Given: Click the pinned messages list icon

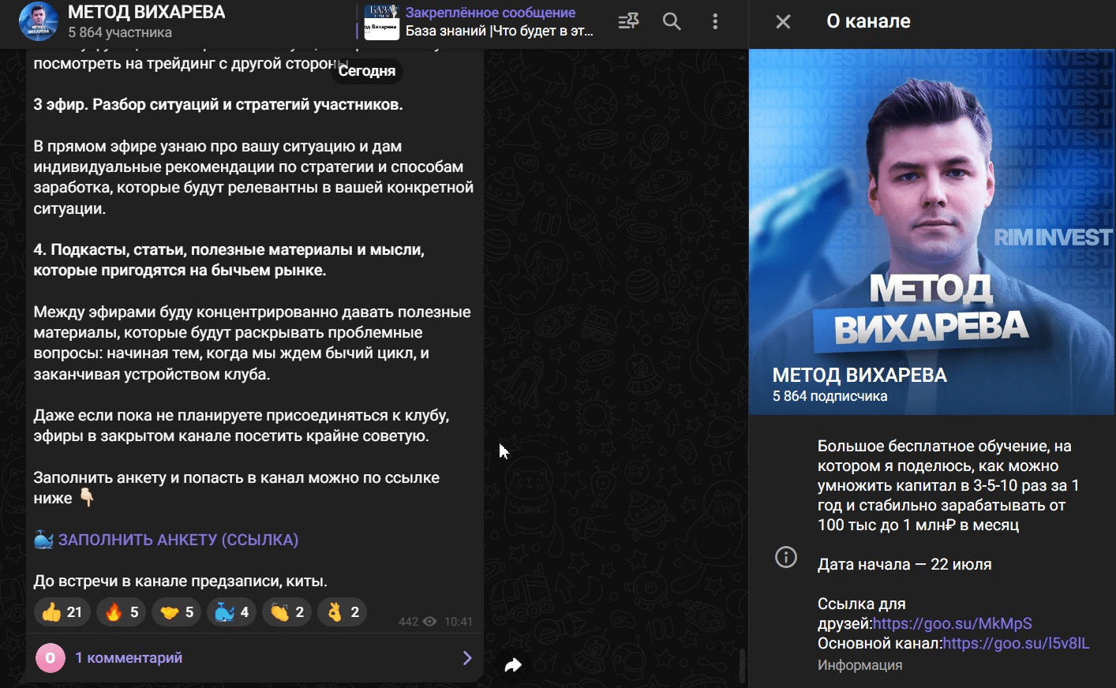Looking at the screenshot, I should click(x=629, y=21).
